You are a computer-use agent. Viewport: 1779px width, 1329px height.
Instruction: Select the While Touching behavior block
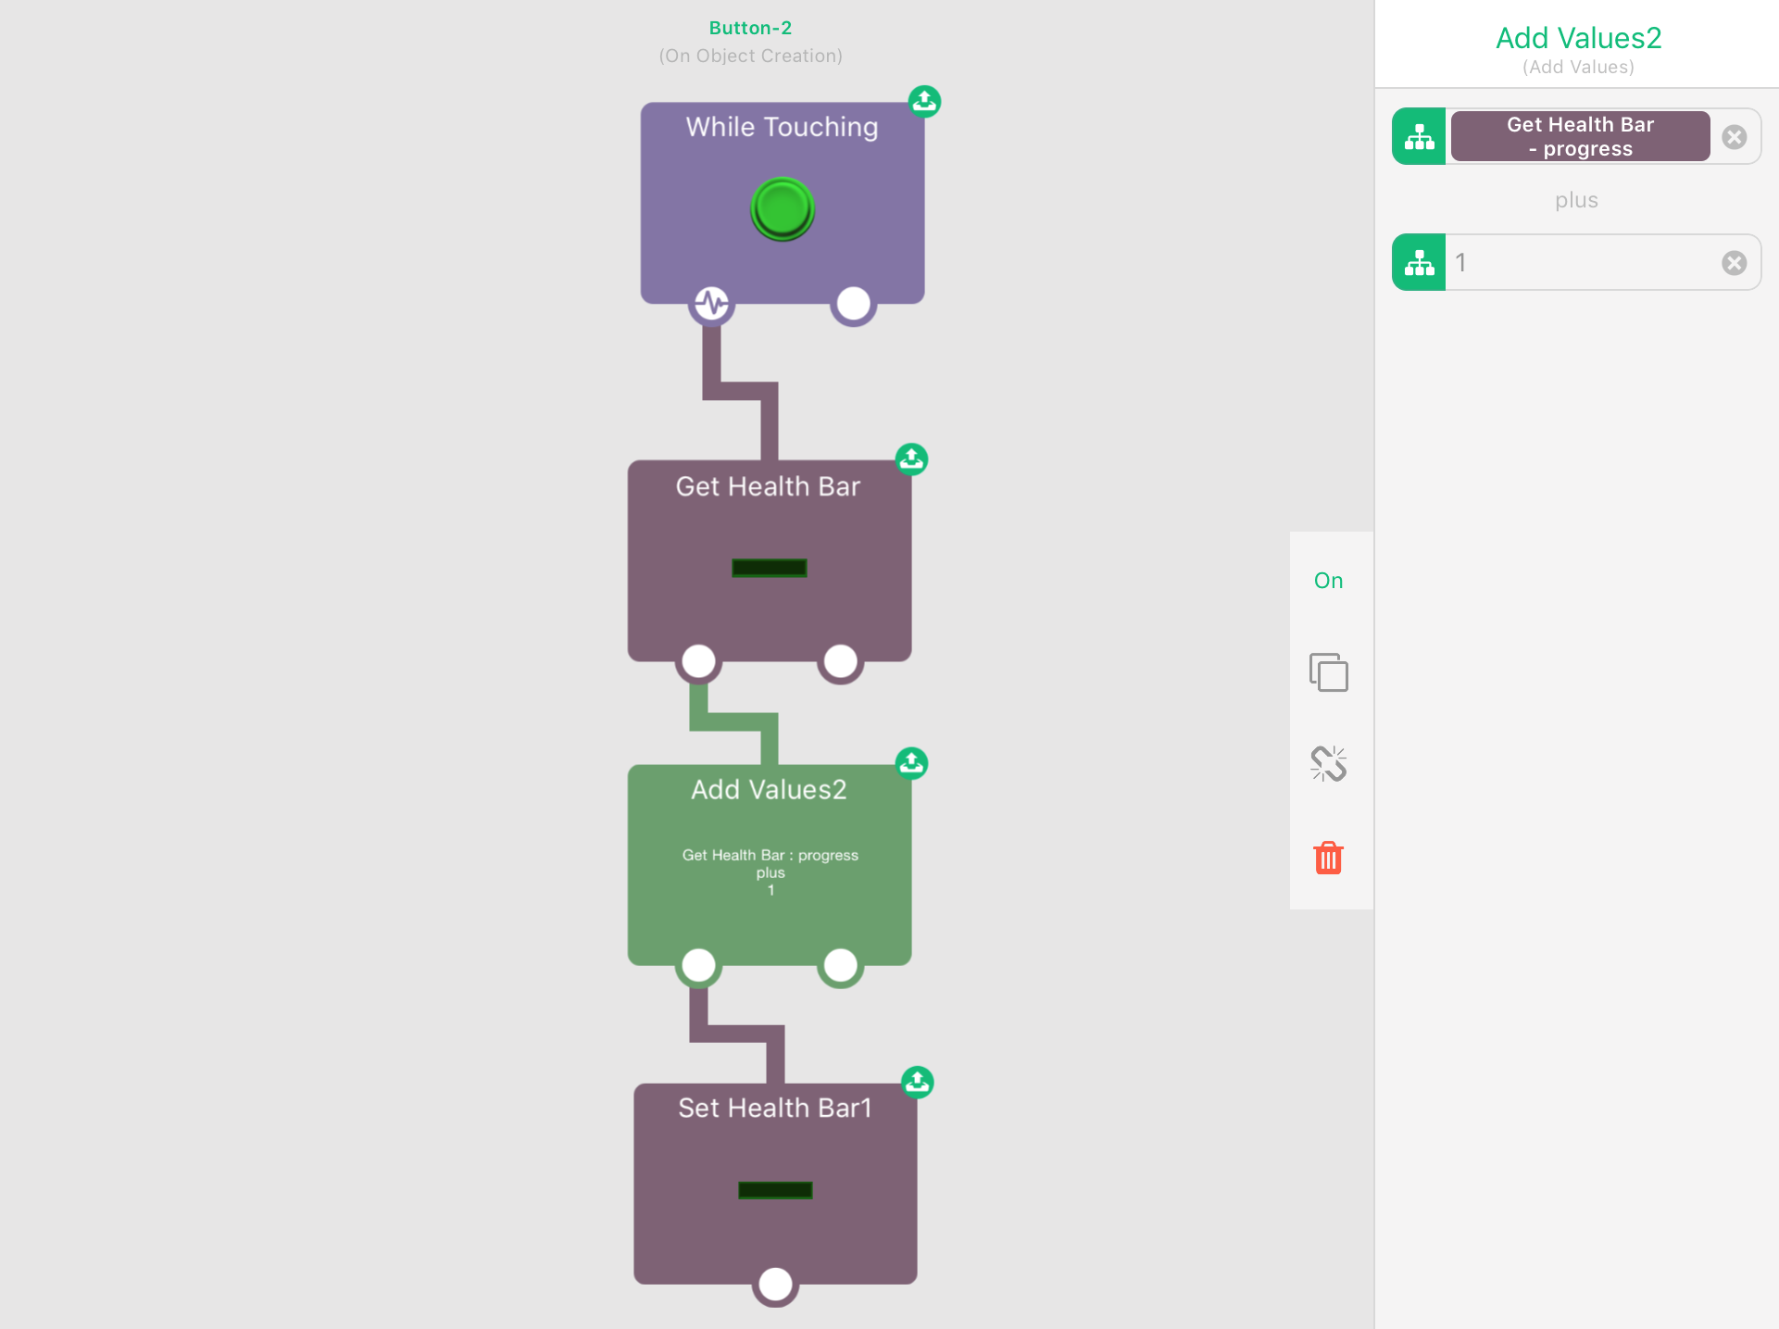pyautogui.click(x=783, y=203)
